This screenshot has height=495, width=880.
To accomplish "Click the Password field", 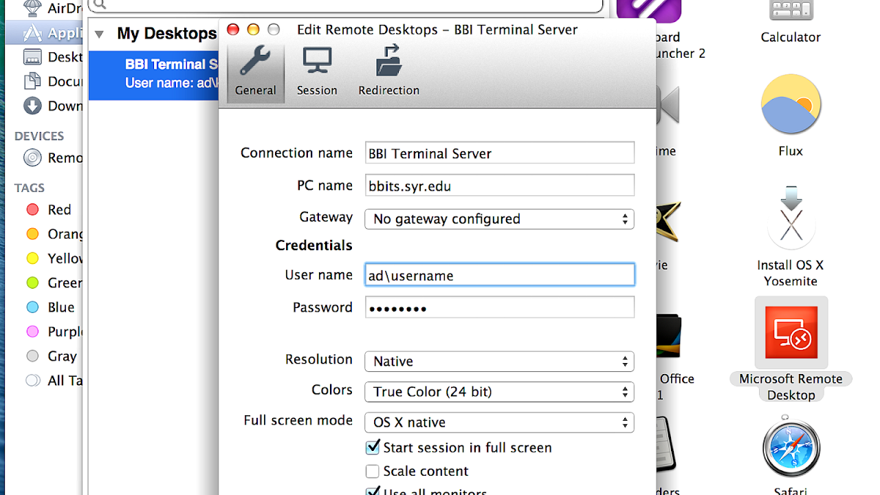I will [x=500, y=307].
